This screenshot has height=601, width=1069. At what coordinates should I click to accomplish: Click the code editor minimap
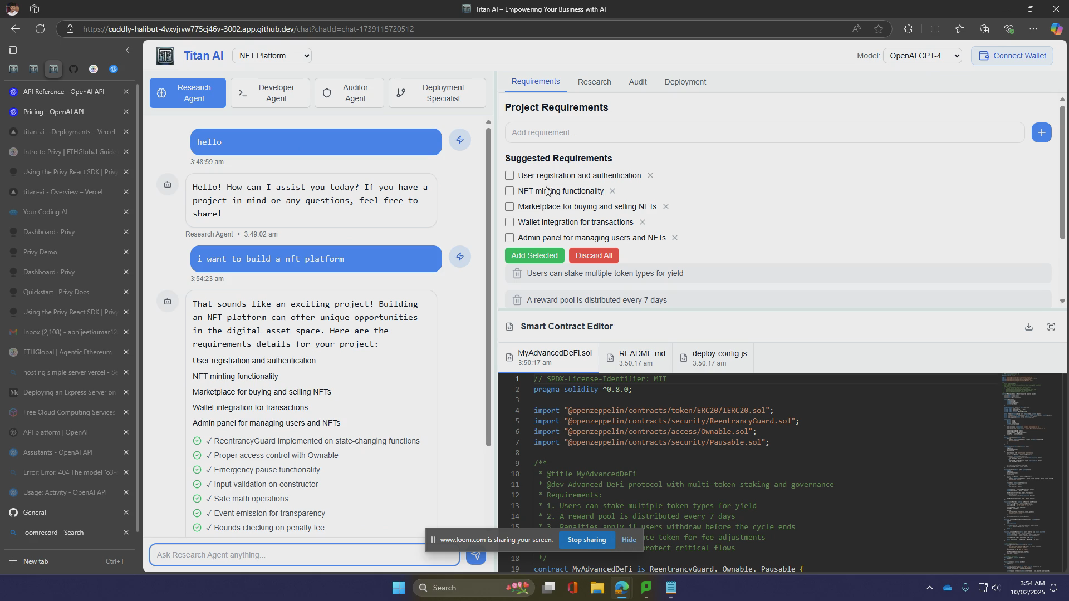pos(1032,472)
